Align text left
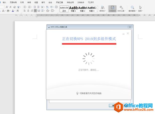 point(25,11)
